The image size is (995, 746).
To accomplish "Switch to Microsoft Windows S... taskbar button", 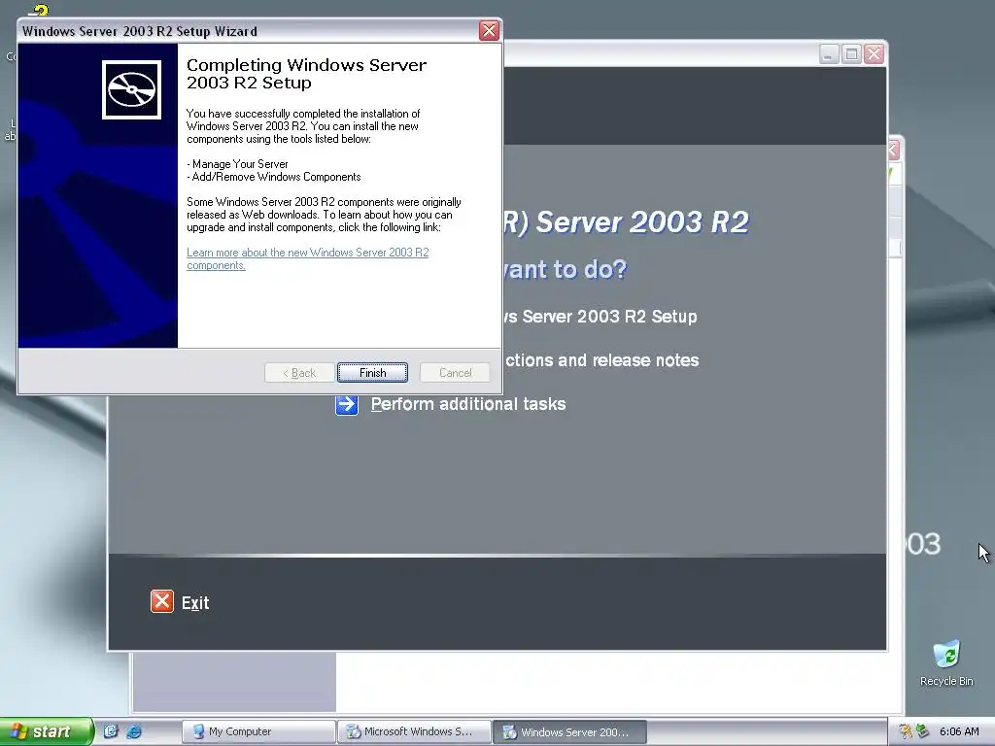I will pyautogui.click(x=414, y=731).
